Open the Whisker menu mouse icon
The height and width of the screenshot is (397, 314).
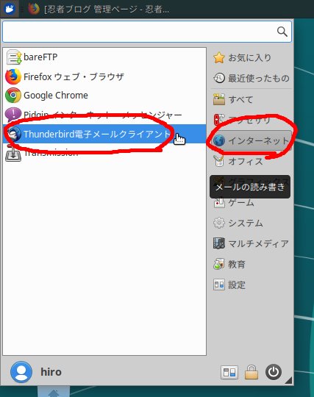click(10, 9)
